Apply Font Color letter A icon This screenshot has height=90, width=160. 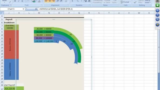point(39,1)
